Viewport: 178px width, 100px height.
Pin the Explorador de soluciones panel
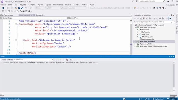pyautogui.click(x=171, y=15)
